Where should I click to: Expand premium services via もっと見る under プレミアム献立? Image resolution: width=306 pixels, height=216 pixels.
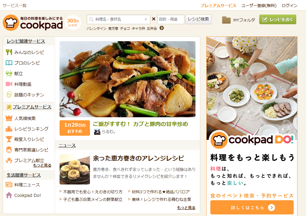42,165
